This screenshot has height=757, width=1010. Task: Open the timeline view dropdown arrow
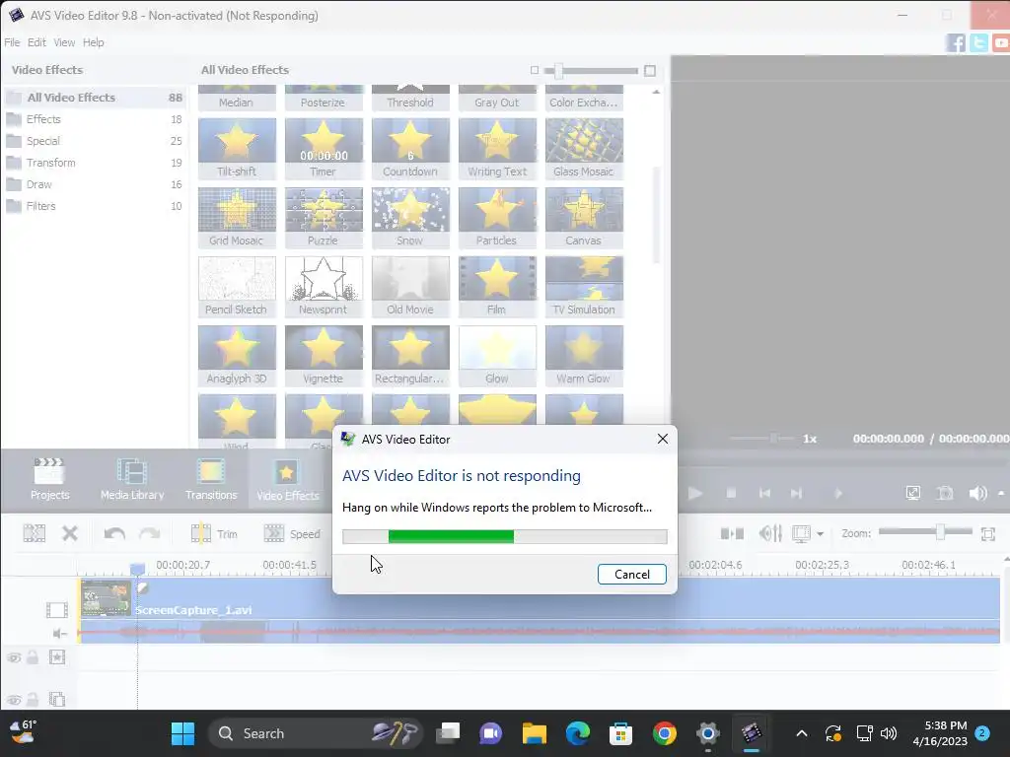coord(820,533)
